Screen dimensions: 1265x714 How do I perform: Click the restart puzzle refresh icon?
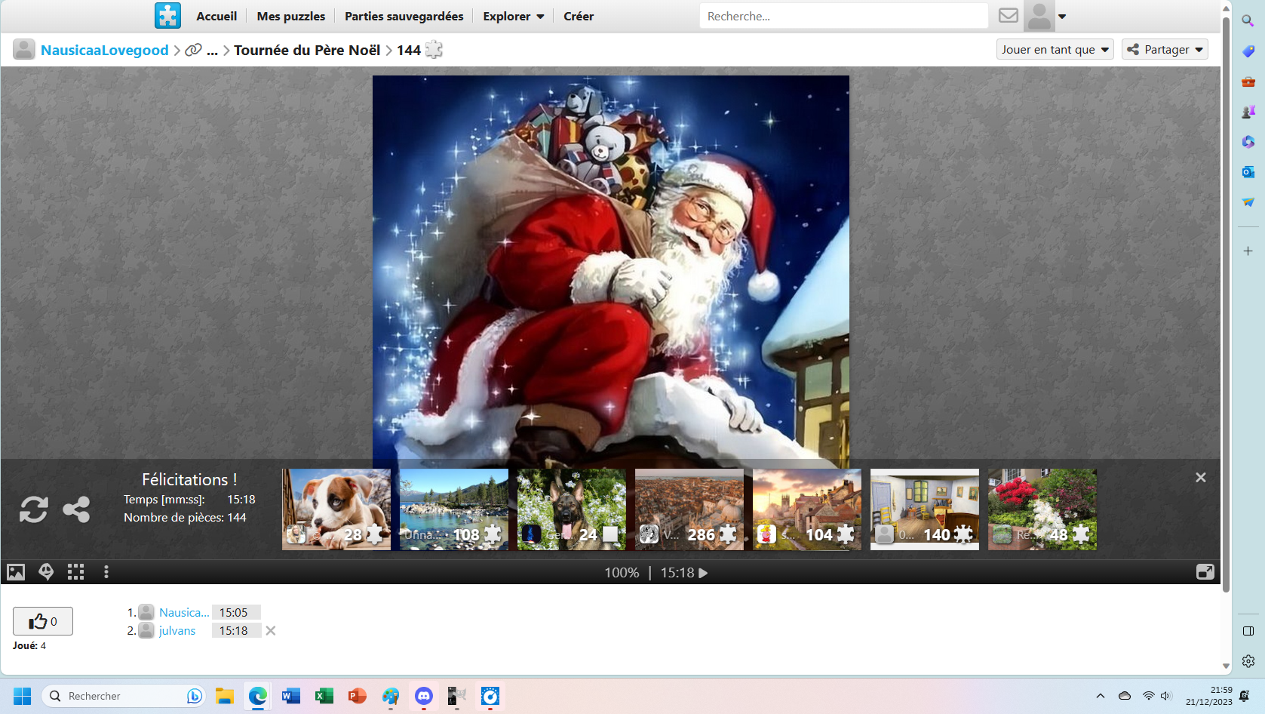tap(34, 509)
